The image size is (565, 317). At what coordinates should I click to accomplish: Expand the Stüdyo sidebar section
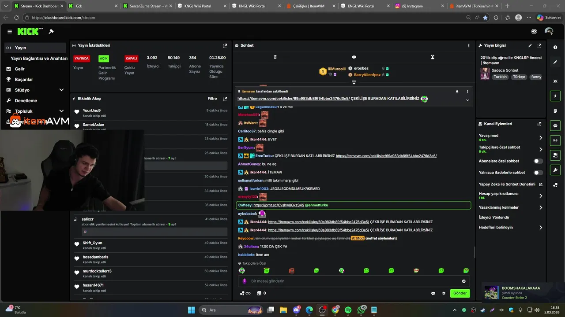pyautogui.click(x=61, y=90)
